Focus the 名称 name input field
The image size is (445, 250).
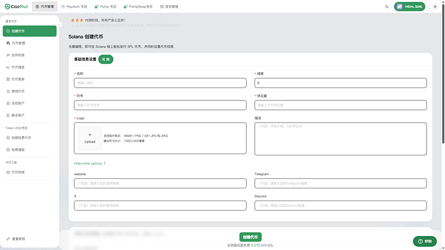coord(160,83)
